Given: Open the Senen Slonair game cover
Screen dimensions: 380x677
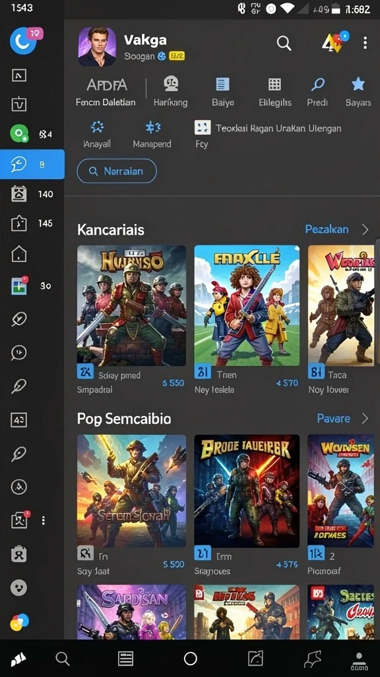Looking at the screenshot, I should point(131,491).
